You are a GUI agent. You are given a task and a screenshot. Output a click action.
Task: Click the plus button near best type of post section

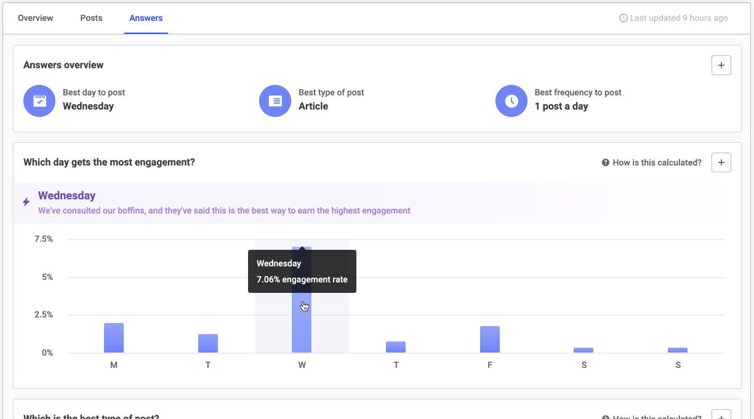721,416
